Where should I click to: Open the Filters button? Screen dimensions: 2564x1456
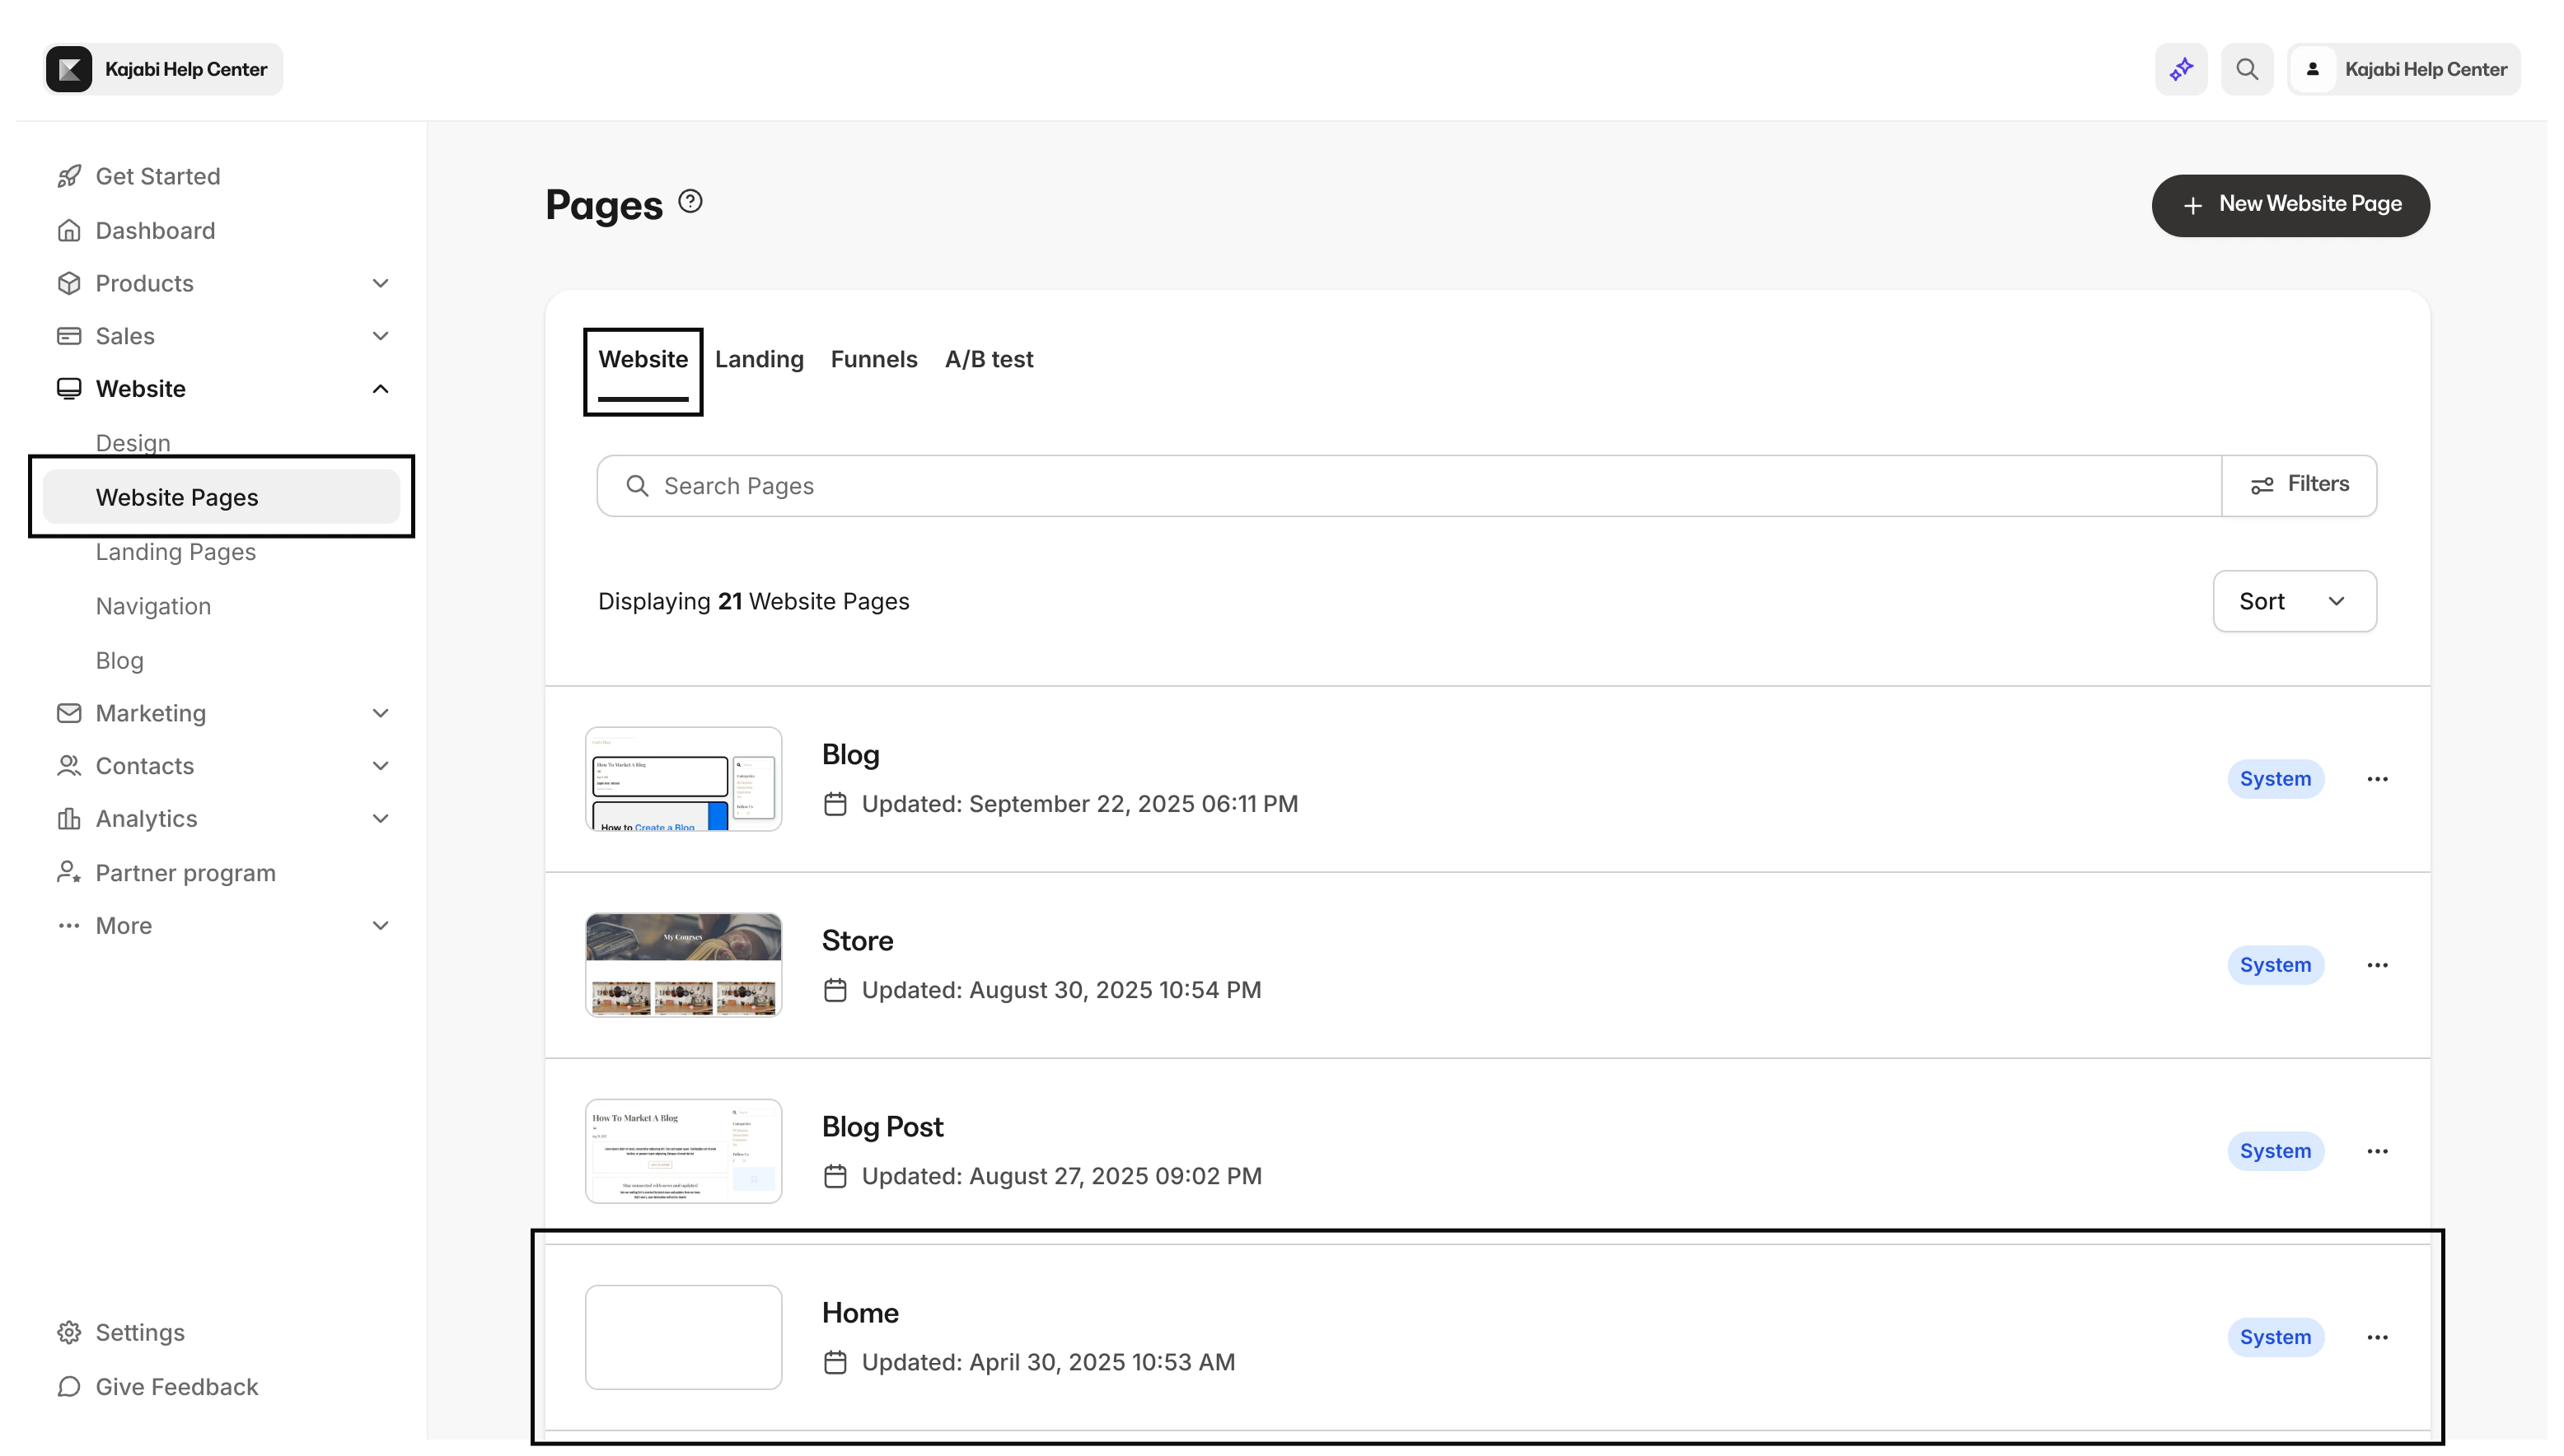pyautogui.click(x=2299, y=486)
